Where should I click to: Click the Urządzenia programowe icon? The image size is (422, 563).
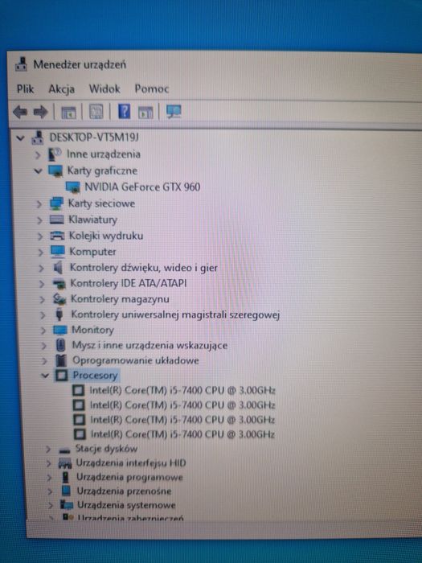pos(65,477)
